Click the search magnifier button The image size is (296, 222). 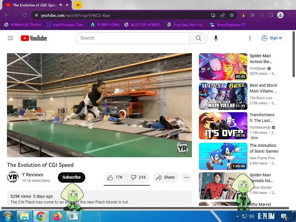click(198, 38)
